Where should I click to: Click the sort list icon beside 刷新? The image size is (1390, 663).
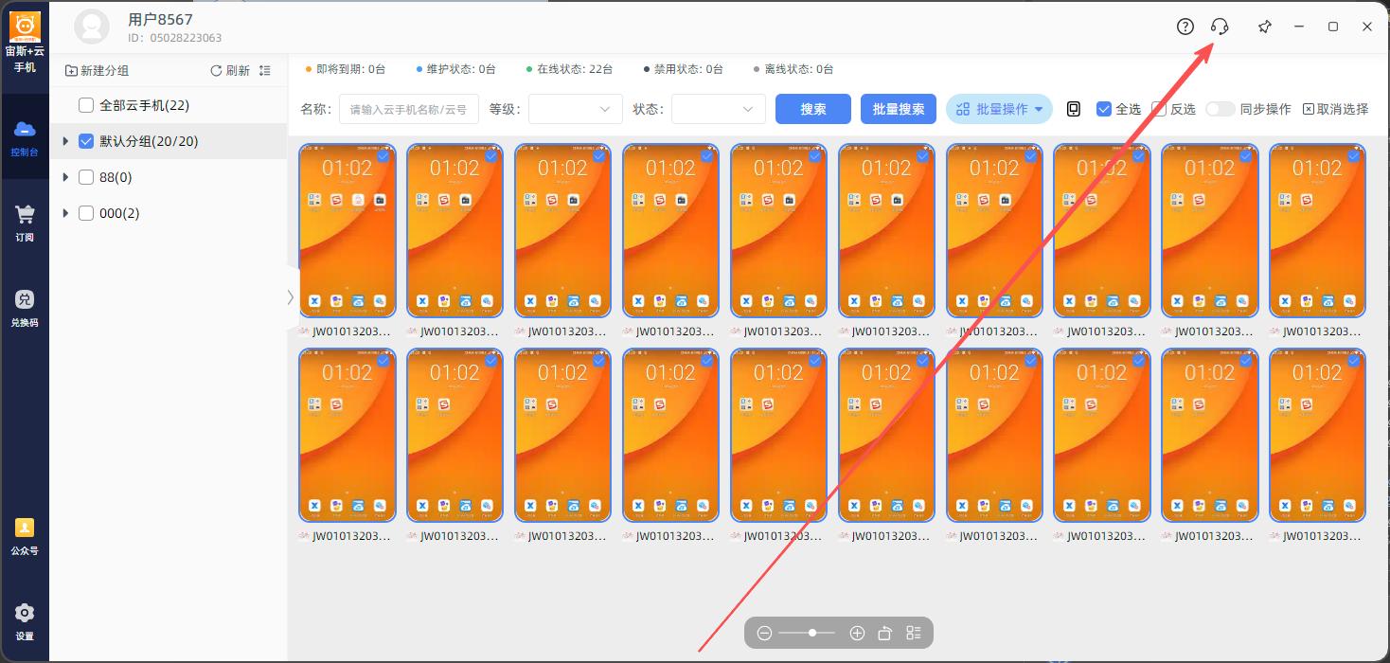265,71
